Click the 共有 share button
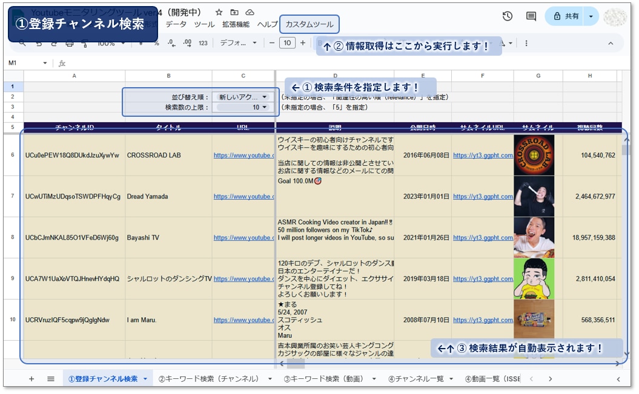Viewport: 639px width, 394px height. point(566,16)
